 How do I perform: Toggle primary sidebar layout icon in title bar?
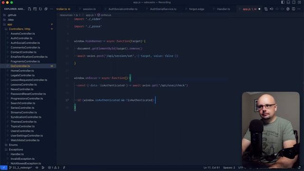[283, 2]
